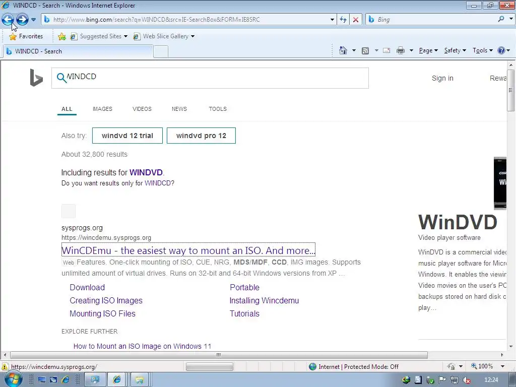Click the magnifier search icon in toolbar

pos(501,19)
